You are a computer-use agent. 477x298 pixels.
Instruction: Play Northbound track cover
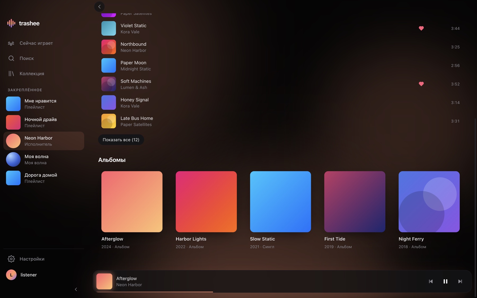tap(109, 47)
